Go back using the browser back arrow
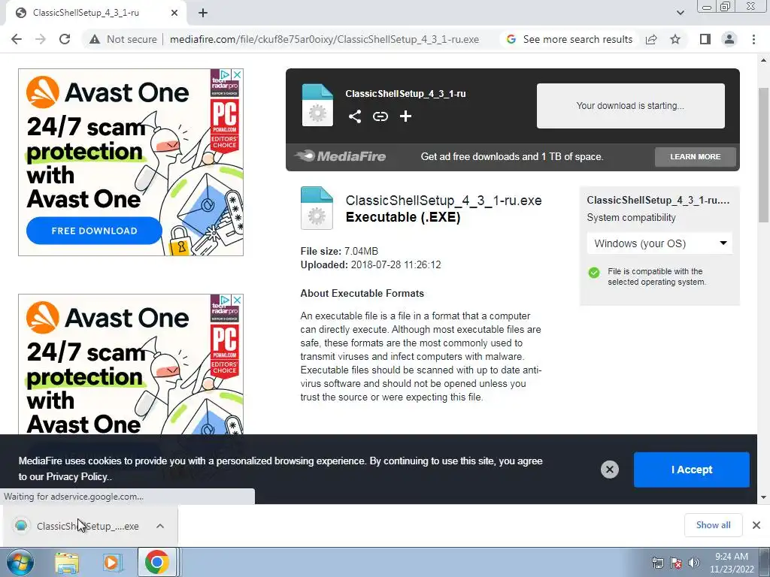770x577 pixels. click(x=17, y=39)
